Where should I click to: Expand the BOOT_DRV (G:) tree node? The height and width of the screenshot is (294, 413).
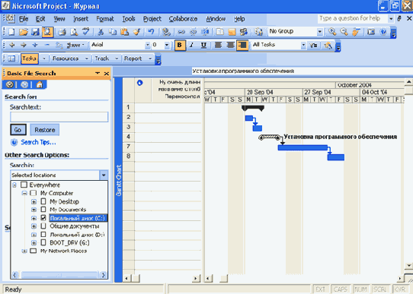point(34,243)
